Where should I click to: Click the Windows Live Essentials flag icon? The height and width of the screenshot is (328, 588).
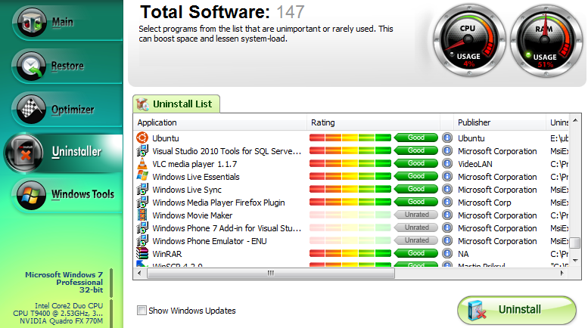coord(142,176)
